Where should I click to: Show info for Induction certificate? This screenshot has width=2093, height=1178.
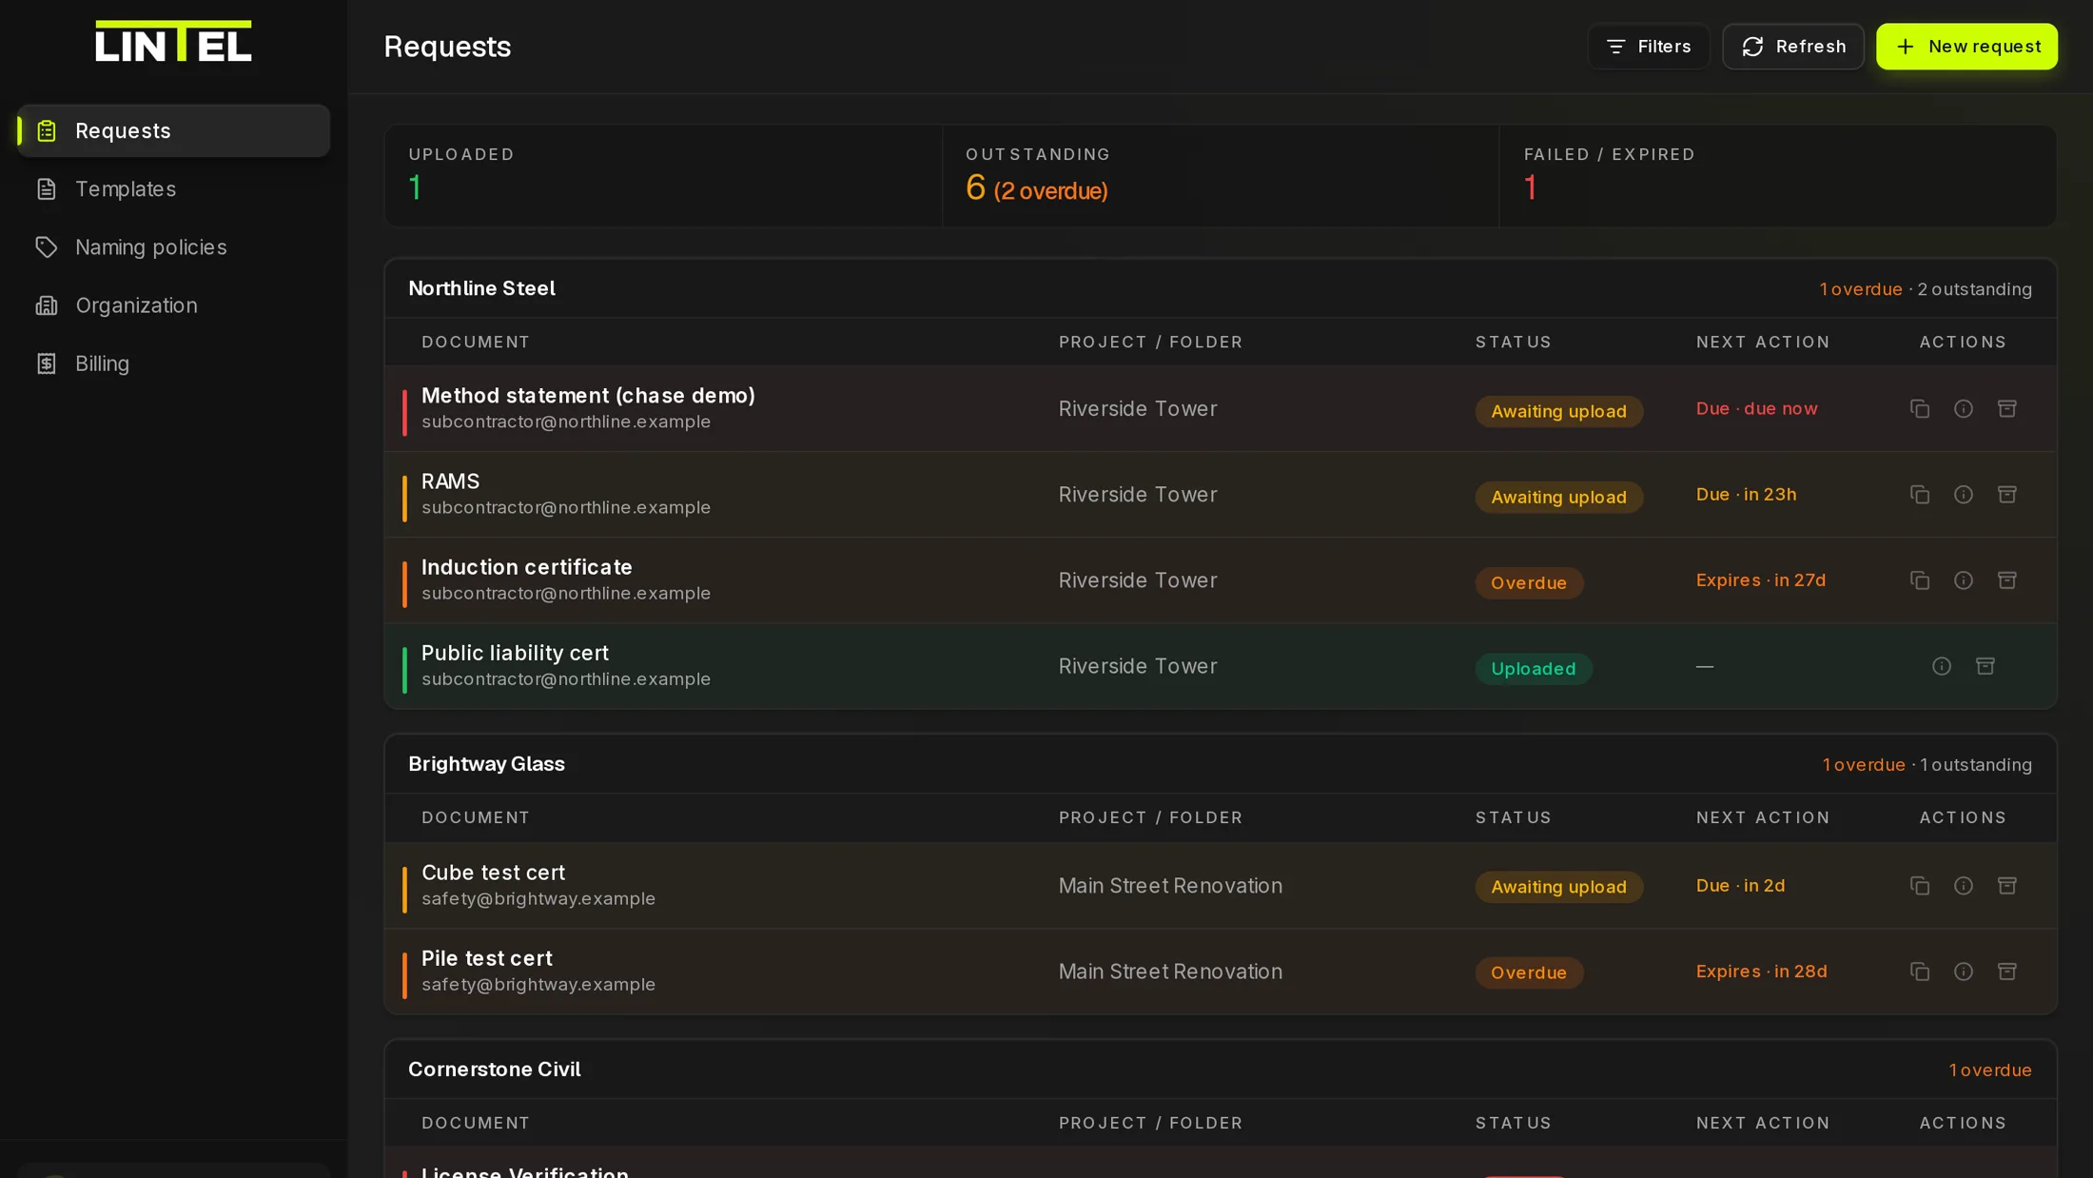point(1964,580)
